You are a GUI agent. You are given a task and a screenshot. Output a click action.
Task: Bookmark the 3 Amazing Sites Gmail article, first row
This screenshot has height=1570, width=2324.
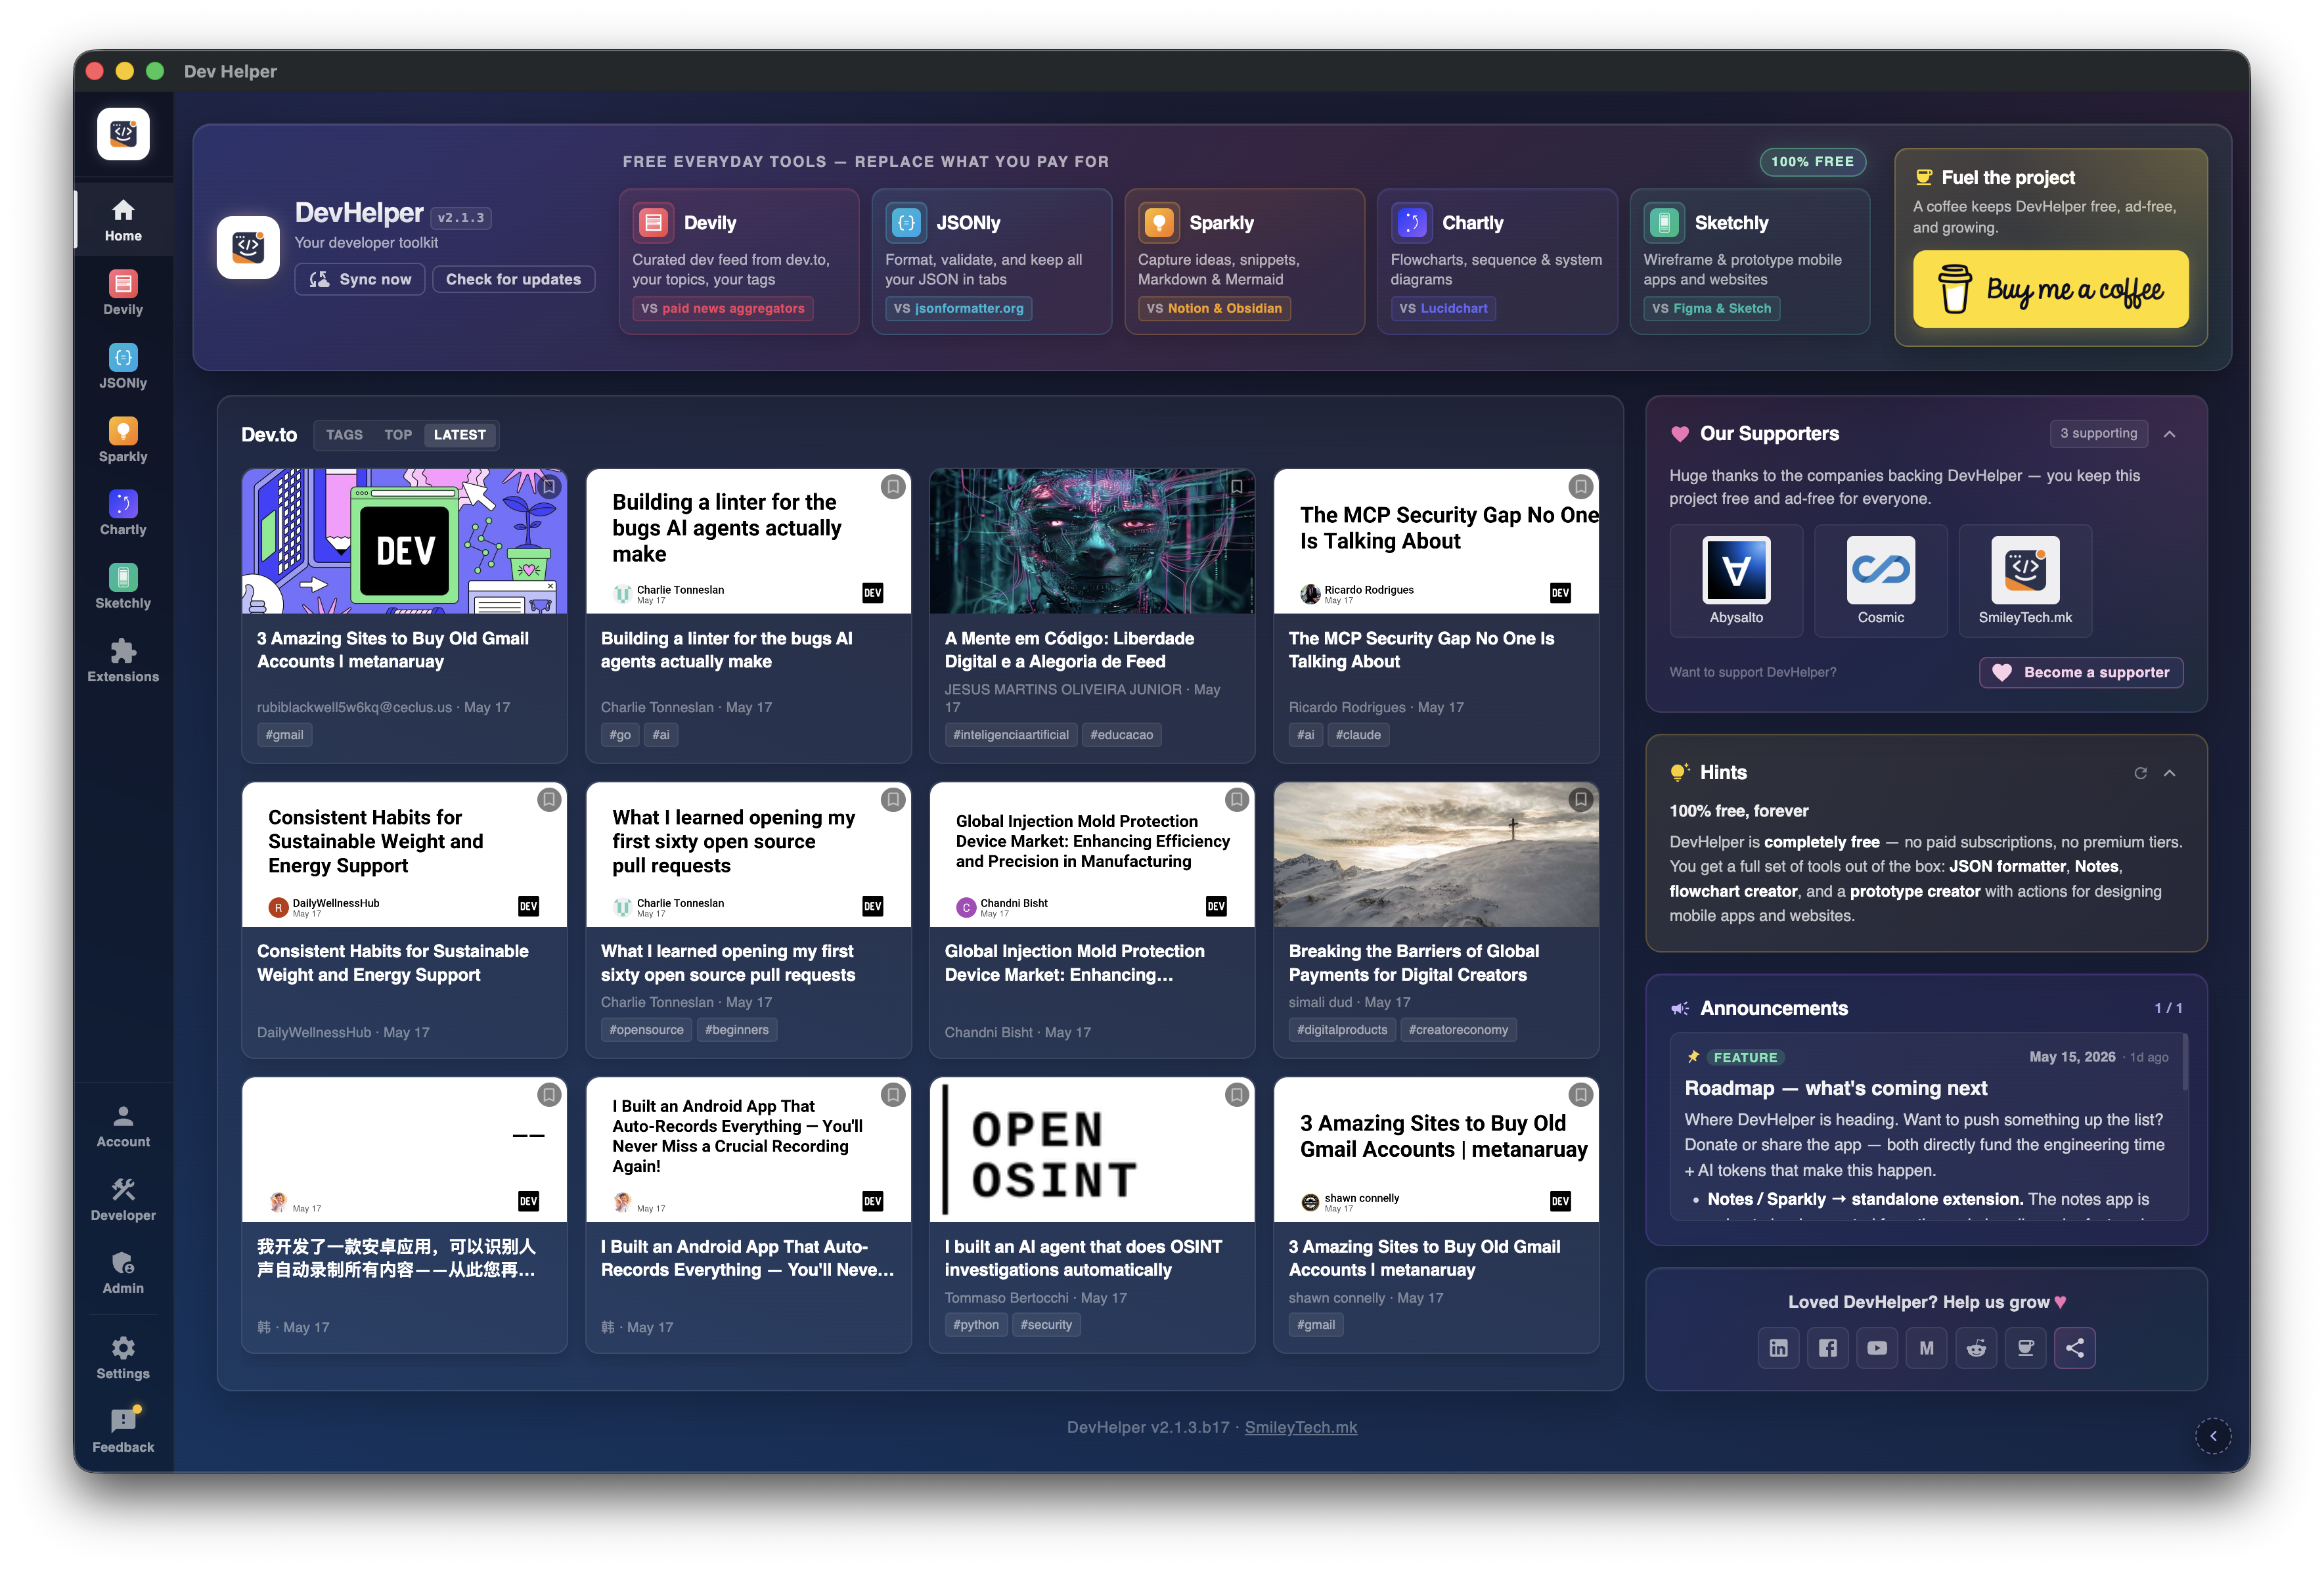[549, 486]
